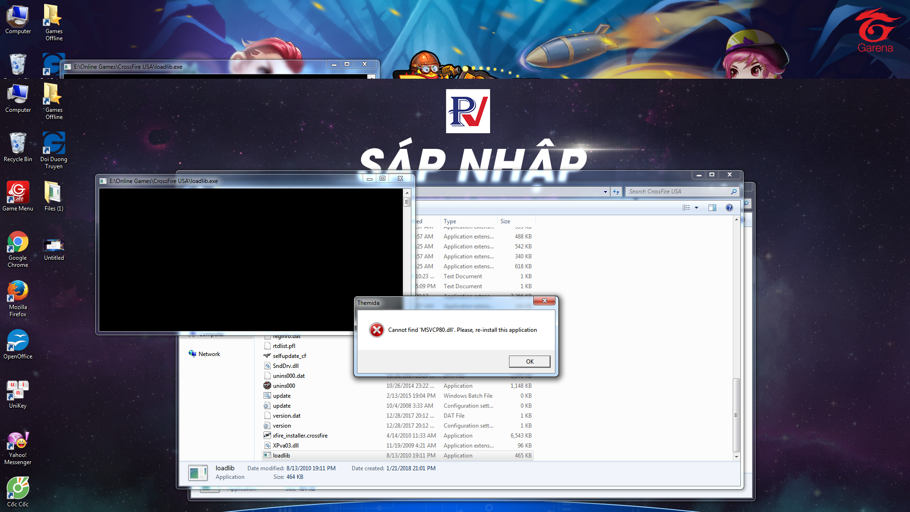This screenshot has height=512, width=910.
Task: Sort files by the Size column
Action: (x=516, y=221)
